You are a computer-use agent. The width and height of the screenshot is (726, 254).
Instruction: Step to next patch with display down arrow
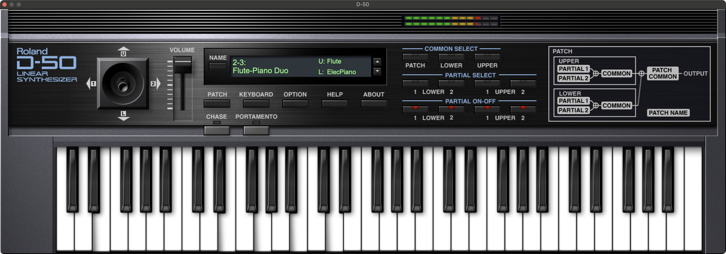tap(377, 71)
